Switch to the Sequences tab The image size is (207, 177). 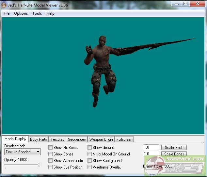coord(77,139)
